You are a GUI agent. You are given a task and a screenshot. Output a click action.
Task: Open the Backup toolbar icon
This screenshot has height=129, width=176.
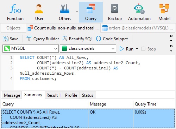tap(115, 12)
